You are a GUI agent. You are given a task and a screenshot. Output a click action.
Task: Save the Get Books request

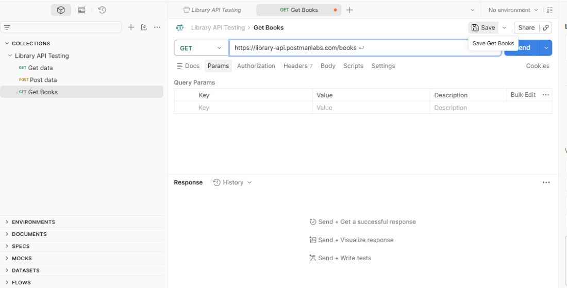click(483, 27)
